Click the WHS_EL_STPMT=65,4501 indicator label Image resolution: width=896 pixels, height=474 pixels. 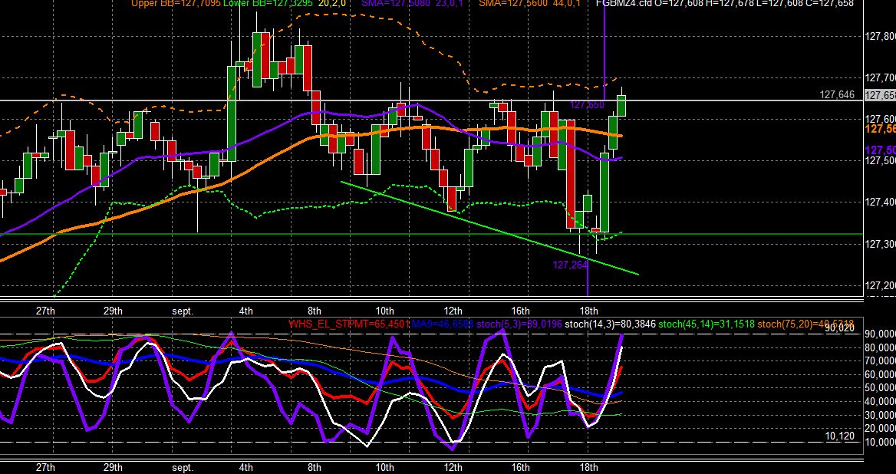click(x=349, y=324)
